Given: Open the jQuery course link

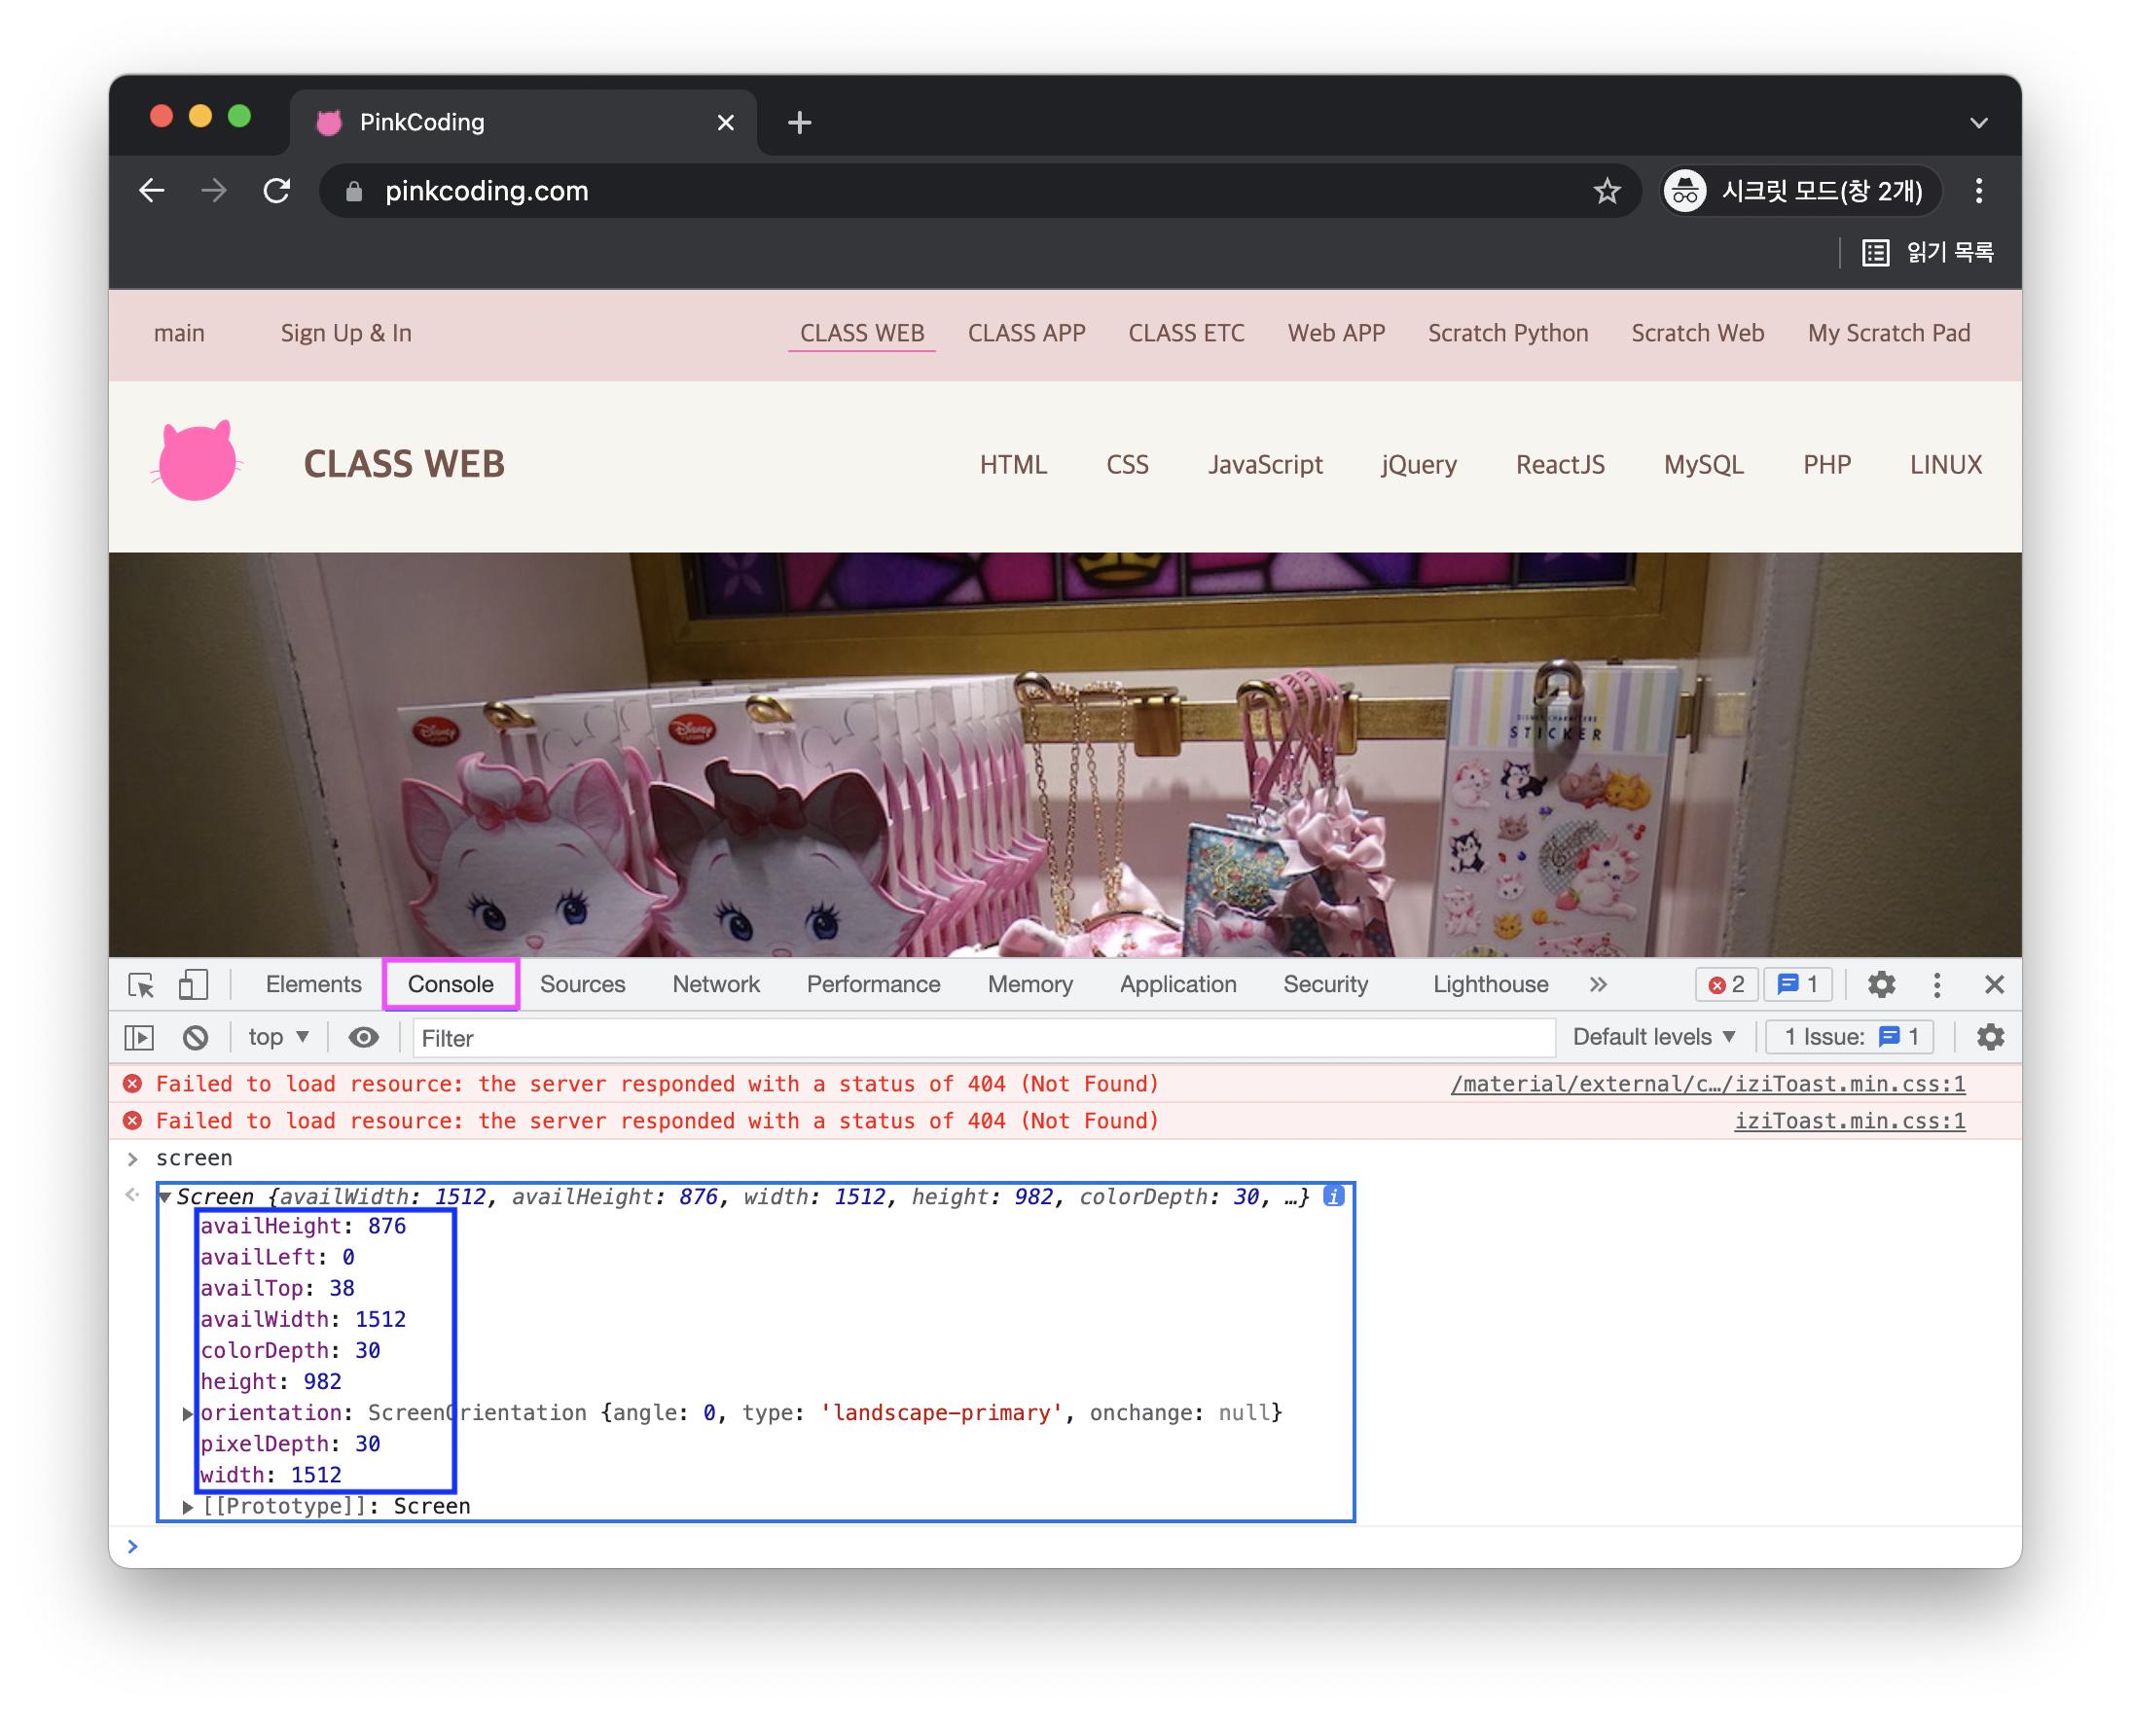Looking at the screenshot, I should 1419,464.
